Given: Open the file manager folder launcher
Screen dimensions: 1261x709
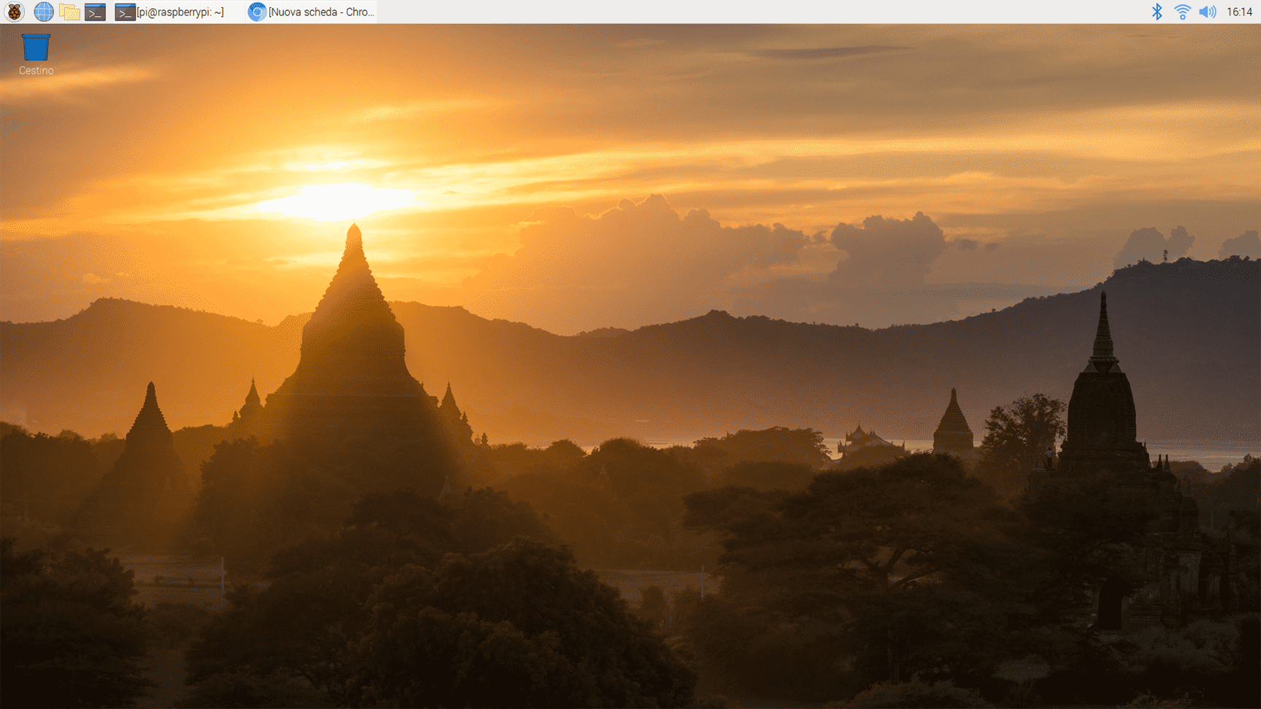Looking at the screenshot, I should coord(69,12).
